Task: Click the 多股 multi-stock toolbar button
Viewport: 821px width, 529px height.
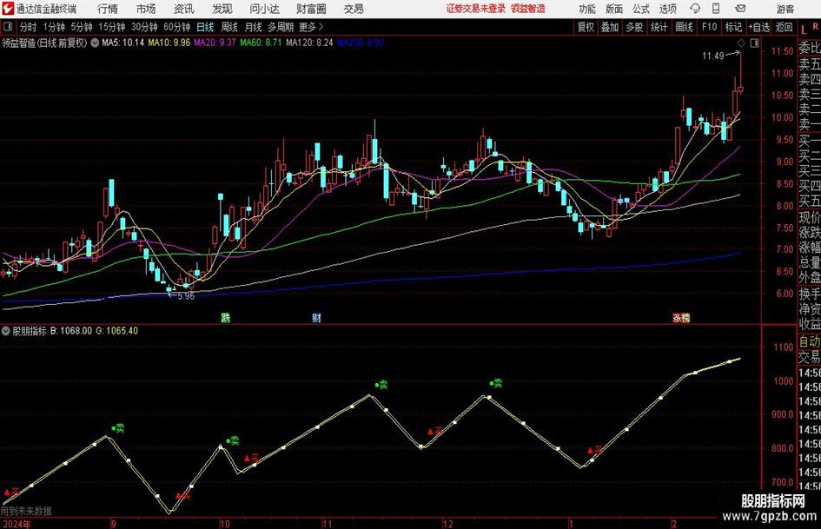Action: pos(634,27)
